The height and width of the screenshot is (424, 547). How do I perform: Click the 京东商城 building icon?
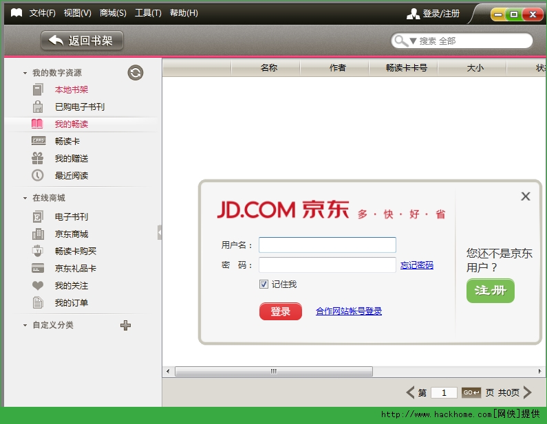[38, 234]
